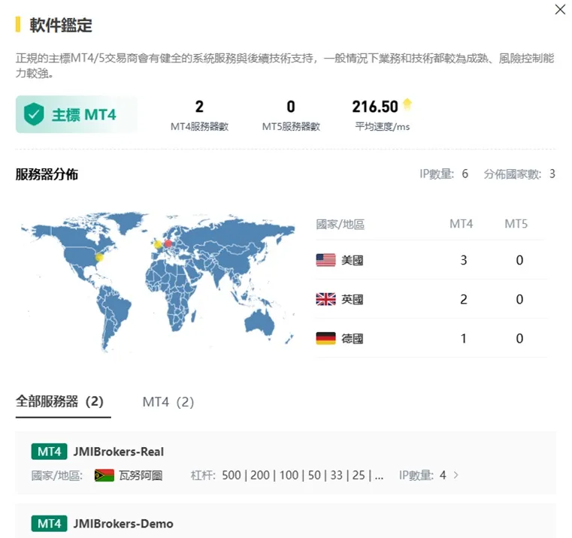Click the 國家/地區 table column header

click(x=340, y=224)
